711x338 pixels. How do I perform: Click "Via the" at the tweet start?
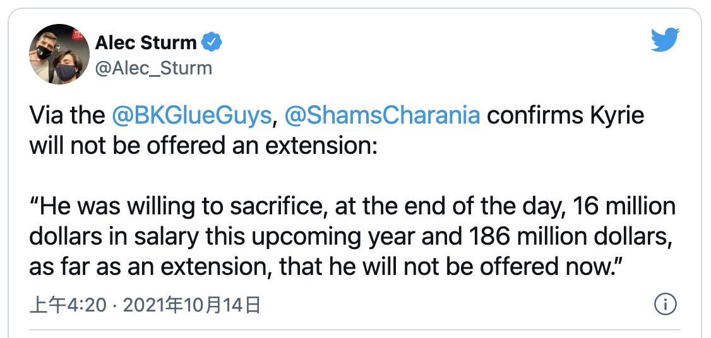[66, 115]
